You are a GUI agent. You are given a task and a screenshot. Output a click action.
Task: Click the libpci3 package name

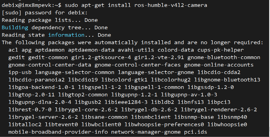[219, 102]
